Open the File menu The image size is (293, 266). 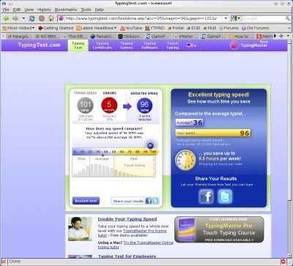click(6, 10)
